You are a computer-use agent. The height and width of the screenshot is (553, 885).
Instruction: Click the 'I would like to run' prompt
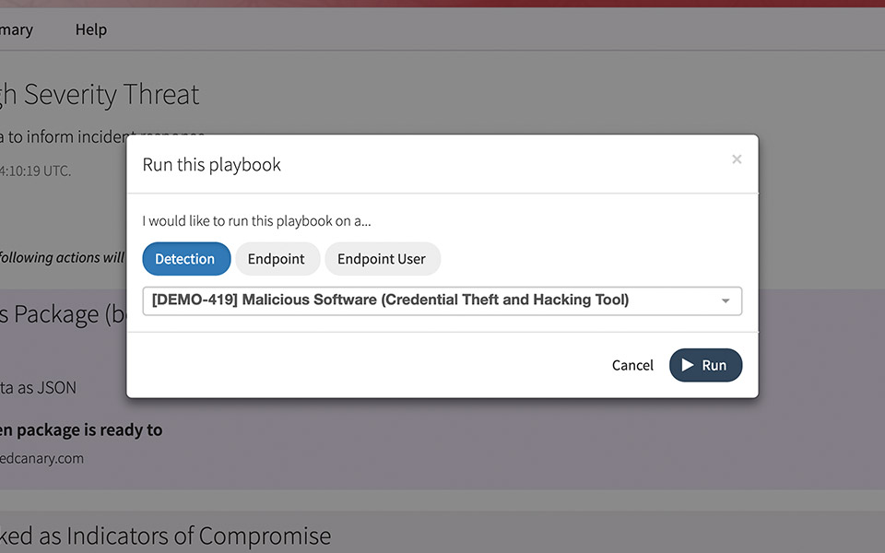[256, 221]
